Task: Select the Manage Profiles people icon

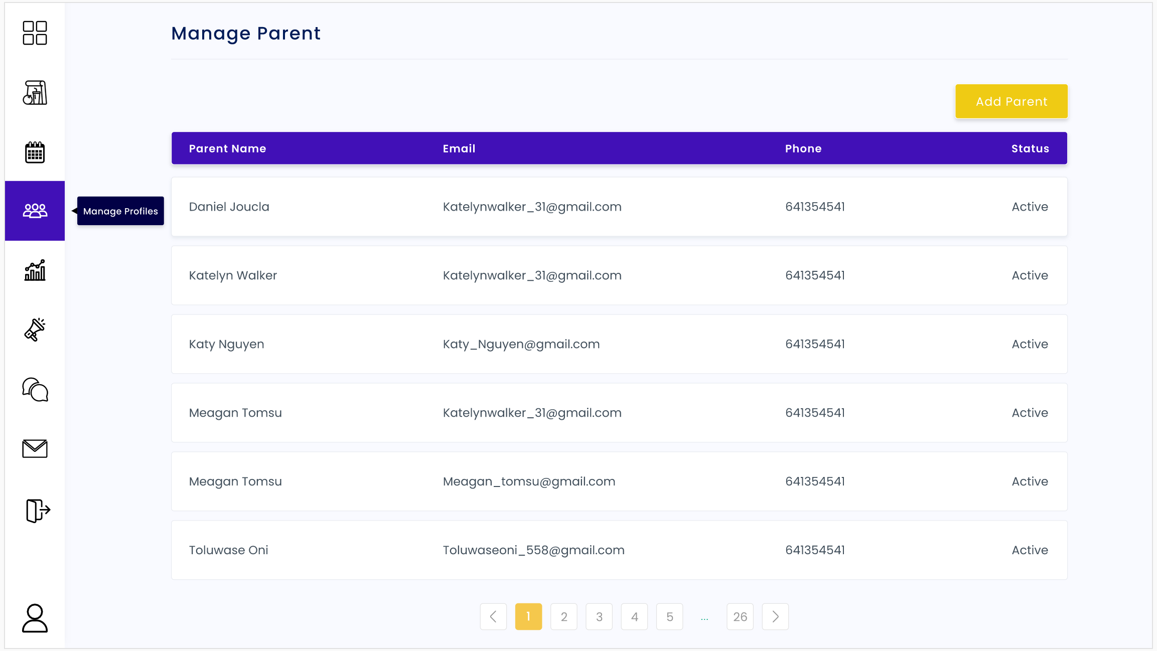Action: pyautogui.click(x=35, y=211)
